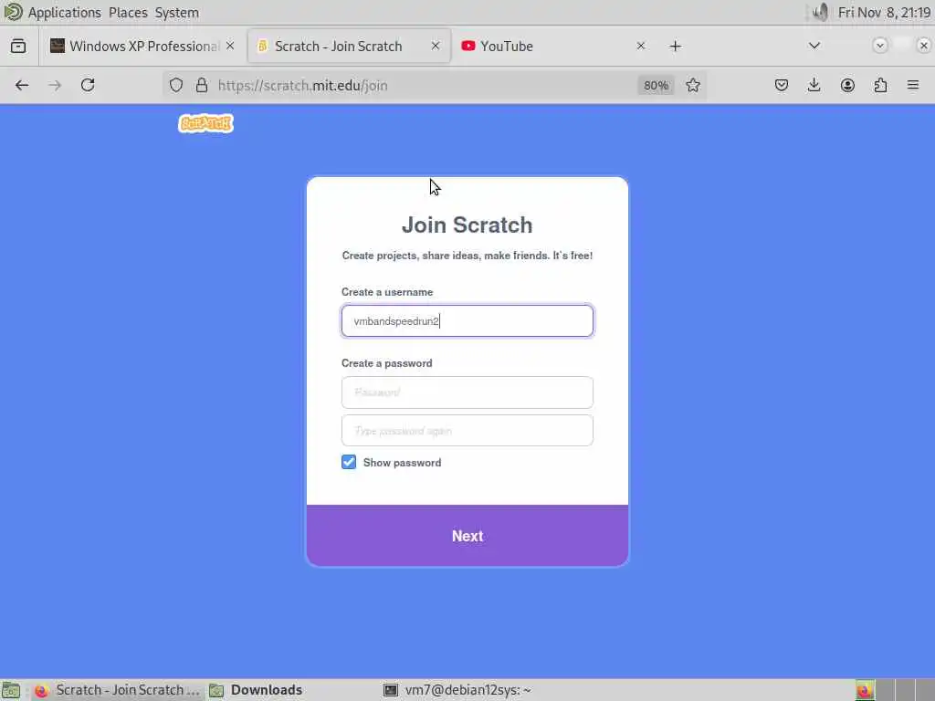935x701 pixels.
Task: Click Firefox icon in bottom-right panel
Action: (x=865, y=690)
